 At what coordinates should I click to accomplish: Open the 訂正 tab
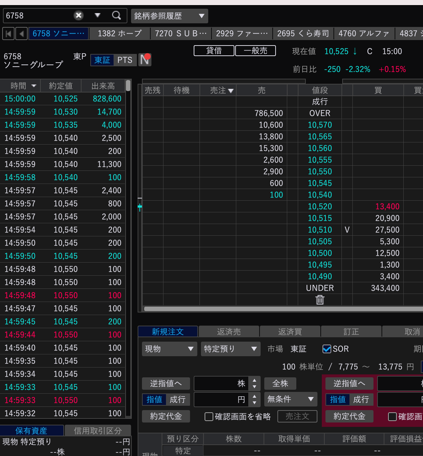(351, 332)
